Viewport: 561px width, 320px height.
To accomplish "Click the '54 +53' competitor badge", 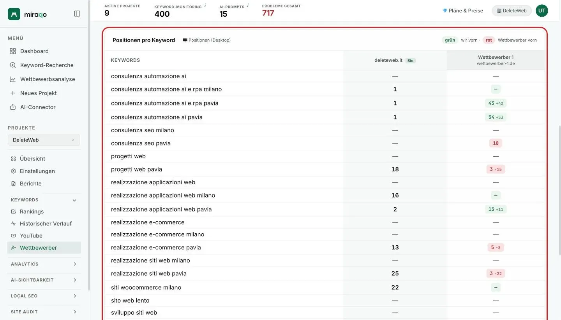I will [x=496, y=117].
